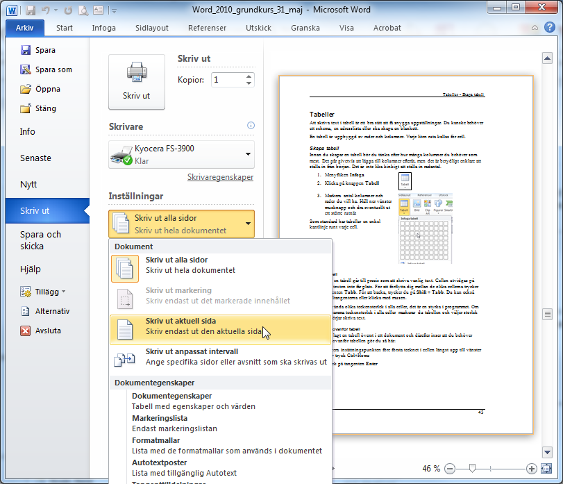Click the Alternativ options icon
Viewport: 563px width, 484px height.
pos(26,311)
